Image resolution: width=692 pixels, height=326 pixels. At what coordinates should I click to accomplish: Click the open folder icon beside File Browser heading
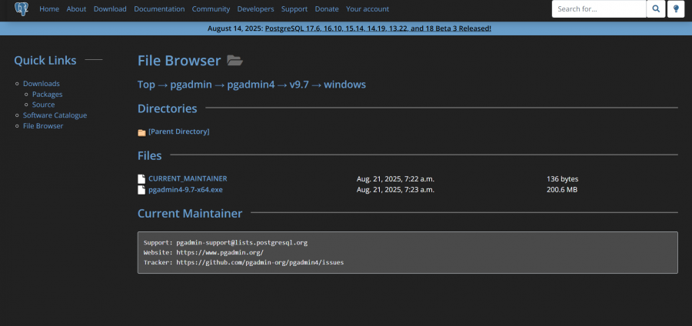tap(235, 61)
